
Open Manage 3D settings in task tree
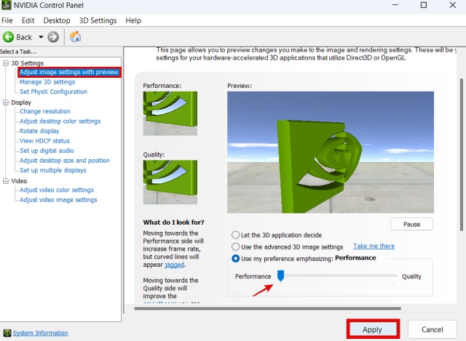pyautogui.click(x=47, y=82)
